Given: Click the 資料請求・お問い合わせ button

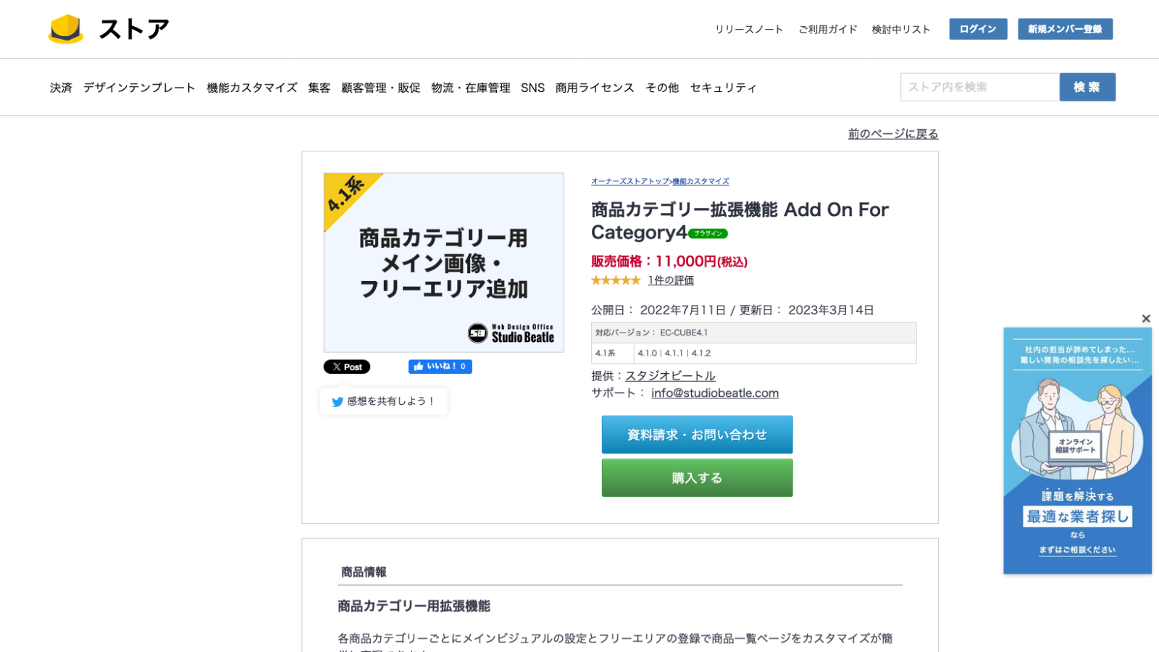Looking at the screenshot, I should 697,435.
